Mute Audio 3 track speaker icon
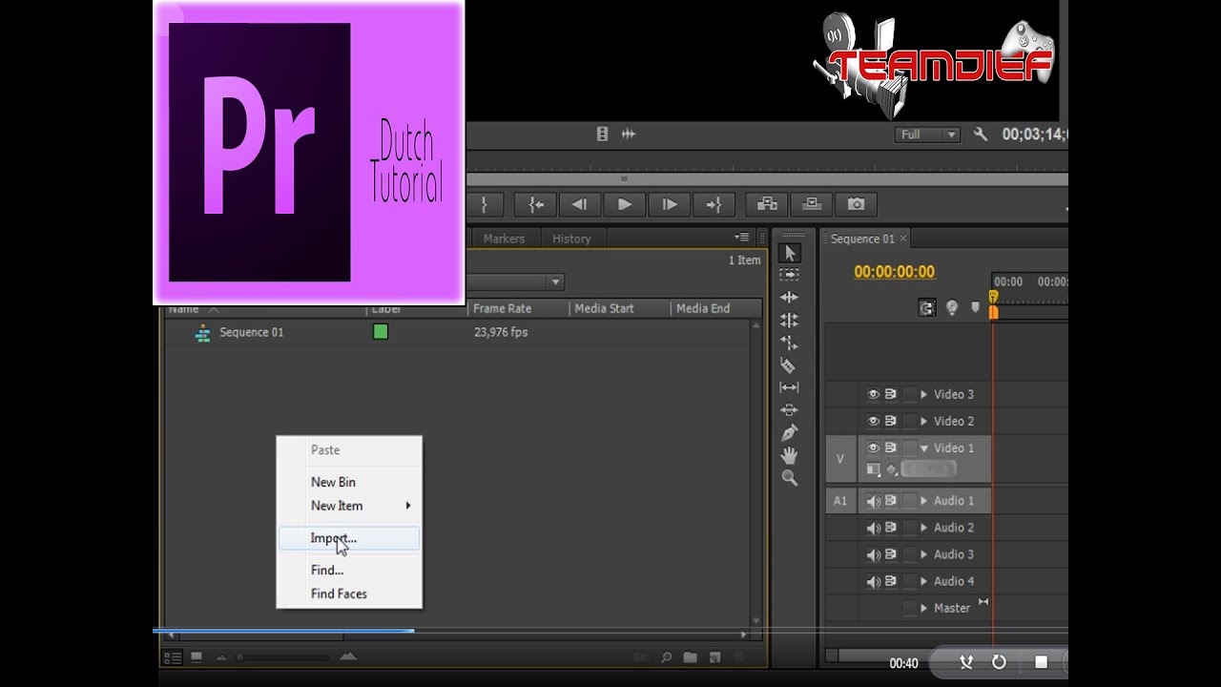The image size is (1221, 687). 873,554
